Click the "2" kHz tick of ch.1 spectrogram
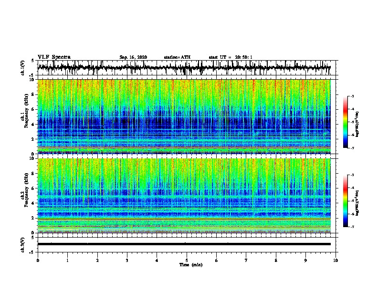Viewport: 378px width, 292px height. 33,139
